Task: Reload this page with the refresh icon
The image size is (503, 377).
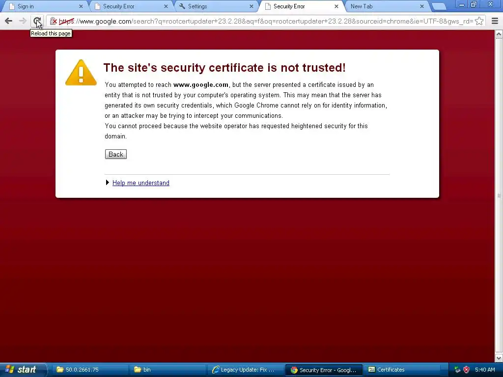Action: click(x=37, y=22)
